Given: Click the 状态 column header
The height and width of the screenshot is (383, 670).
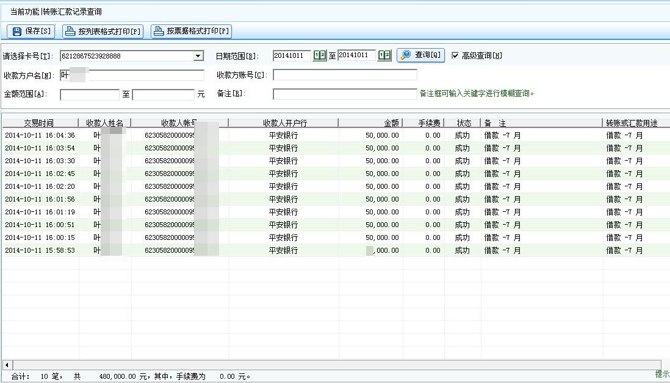Looking at the screenshot, I should tap(463, 123).
